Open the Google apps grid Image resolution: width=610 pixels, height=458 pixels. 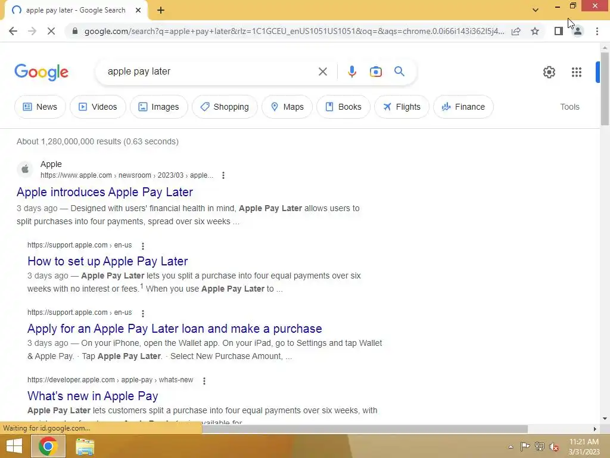click(577, 72)
